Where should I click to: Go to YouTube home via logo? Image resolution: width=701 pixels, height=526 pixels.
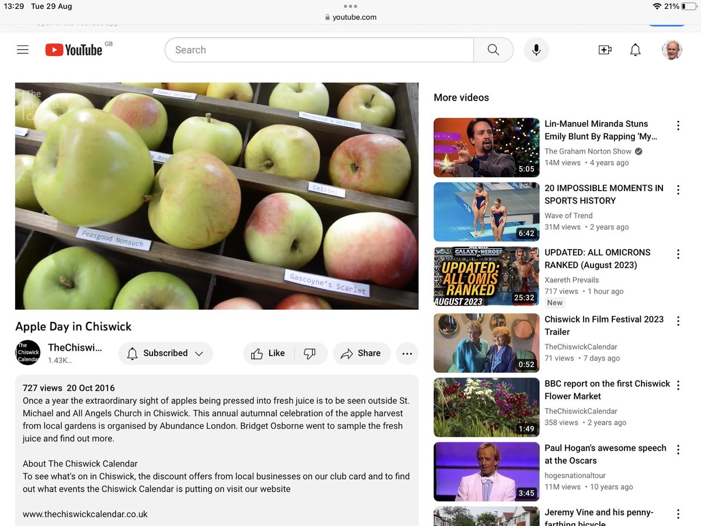click(74, 50)
